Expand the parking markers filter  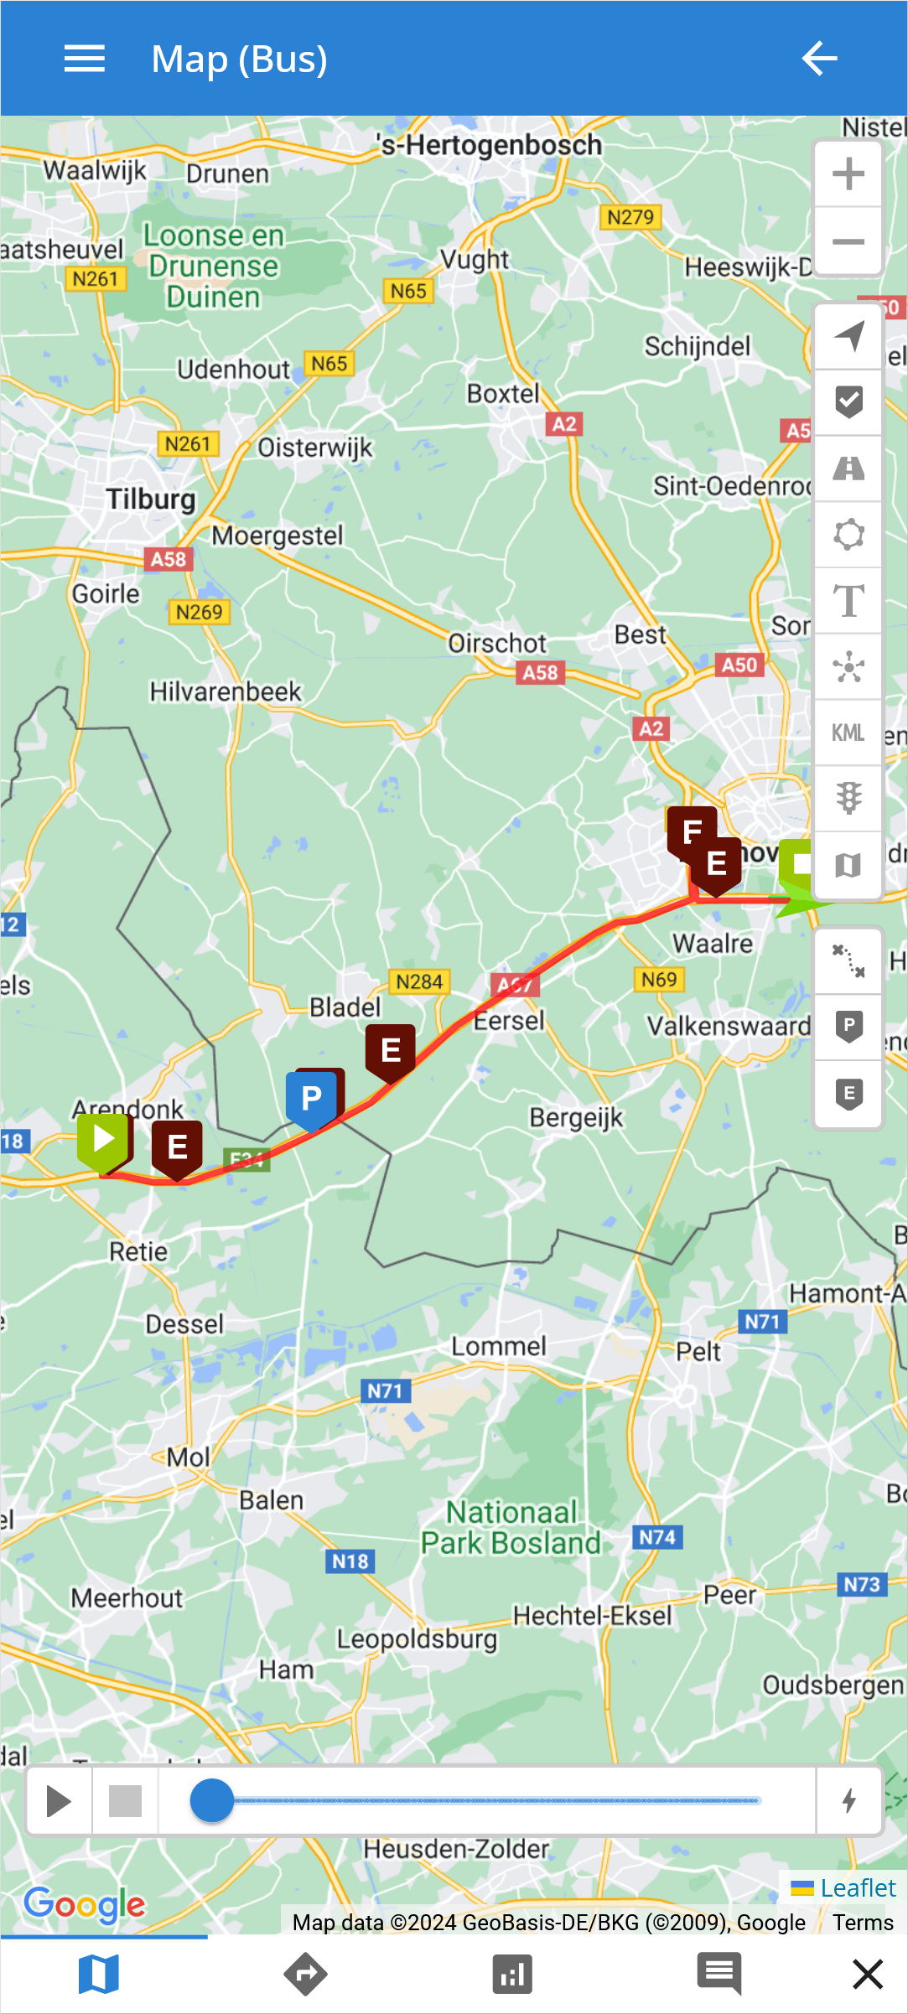[848, 1027]
